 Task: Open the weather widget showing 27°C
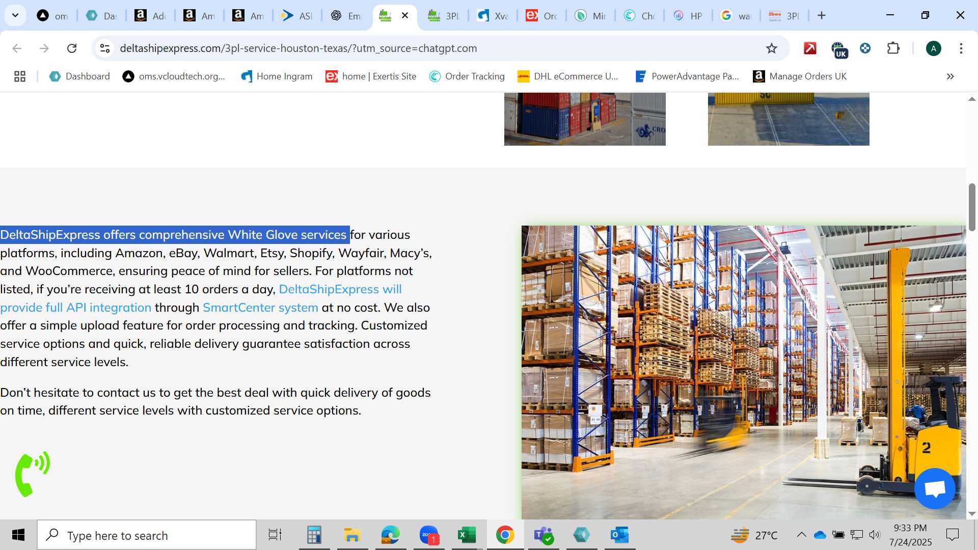click(x=754, y=535)
